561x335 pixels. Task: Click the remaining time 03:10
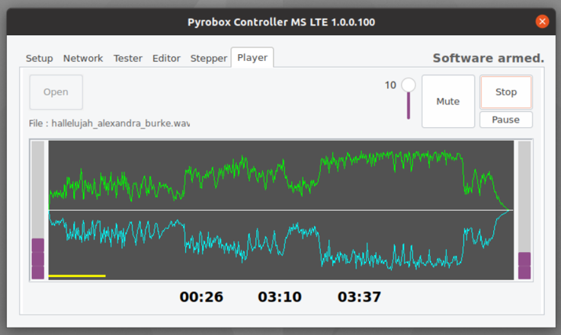(280, 297)
